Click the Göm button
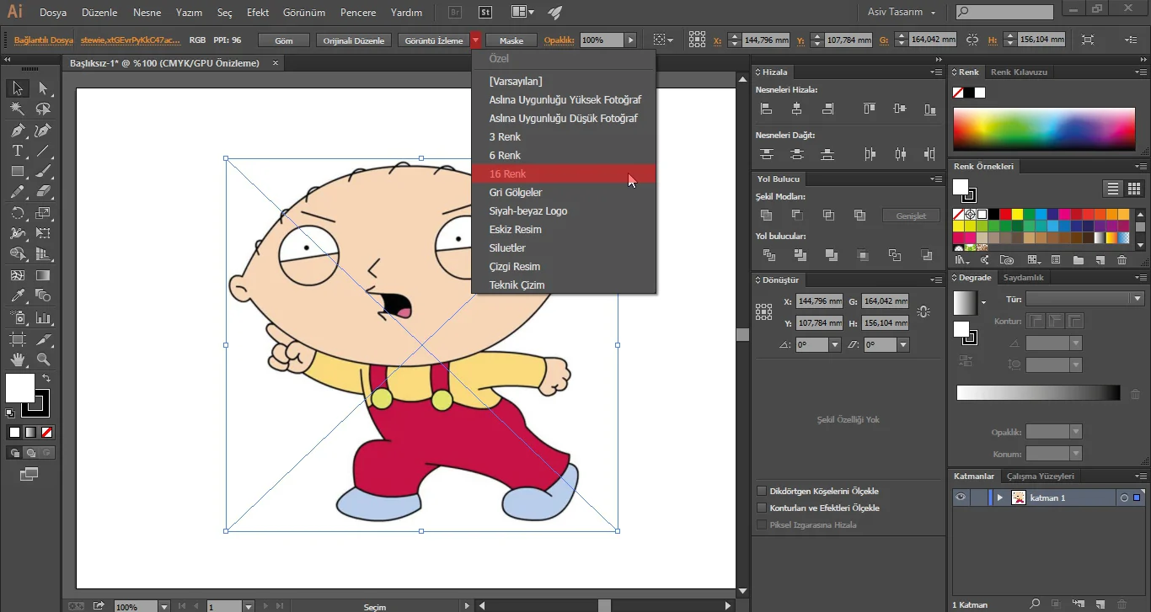Screen dimensions: 1151x612 (x=284, y=40)
